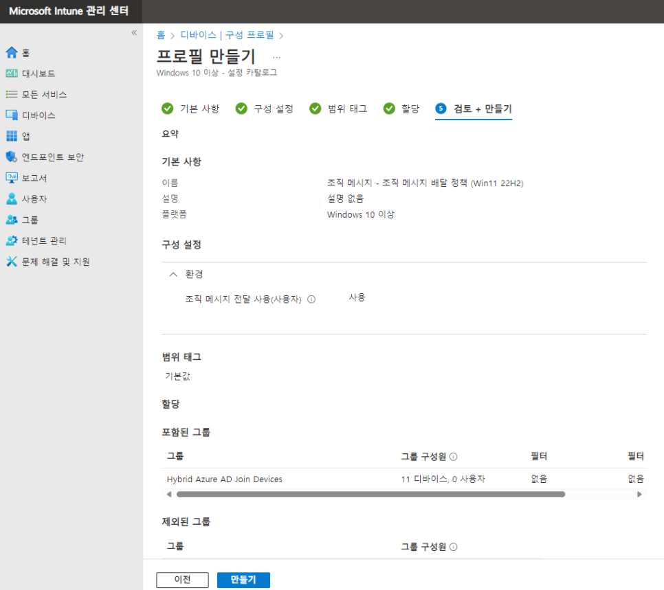Click the green check of 구성 설정 step
This screenshot has width=664, height=590.
point(241,109)
